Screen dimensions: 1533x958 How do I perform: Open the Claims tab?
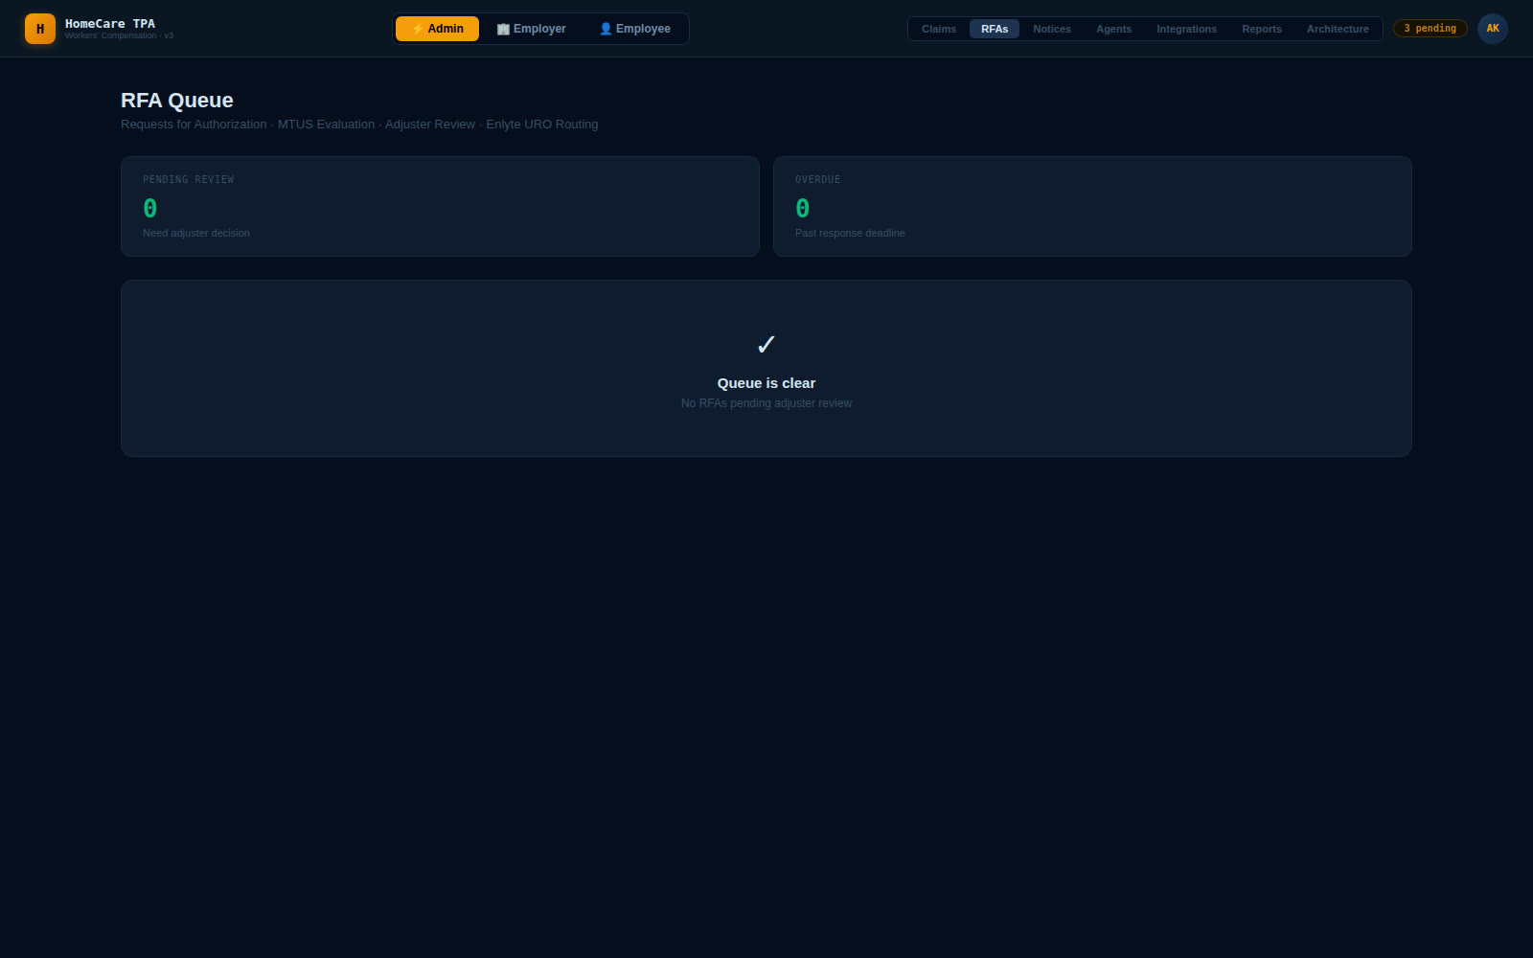pos(939,29)
